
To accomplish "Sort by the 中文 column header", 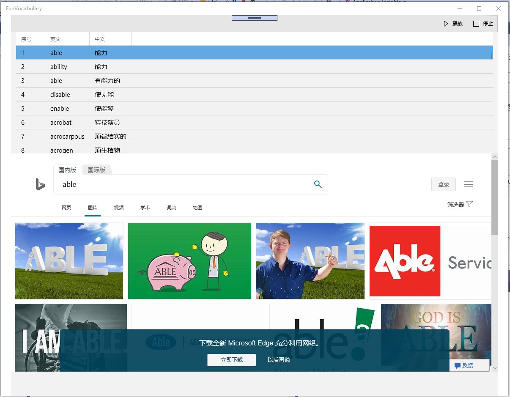I will point(110,39).
